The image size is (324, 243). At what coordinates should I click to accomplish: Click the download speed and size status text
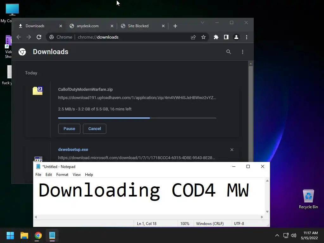click(x=95, y=109)
